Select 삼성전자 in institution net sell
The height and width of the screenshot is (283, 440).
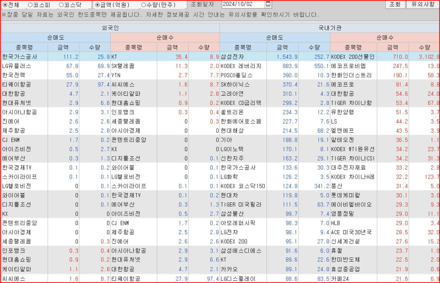pyautogui.click(x=275, y=57)
